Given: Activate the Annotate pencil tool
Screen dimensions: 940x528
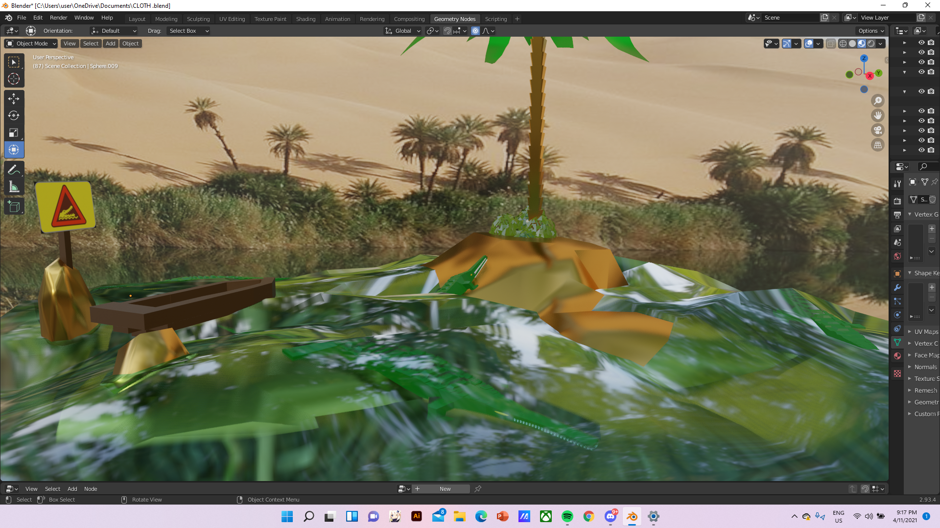Looking at the screenshot, I should (14, 170).
